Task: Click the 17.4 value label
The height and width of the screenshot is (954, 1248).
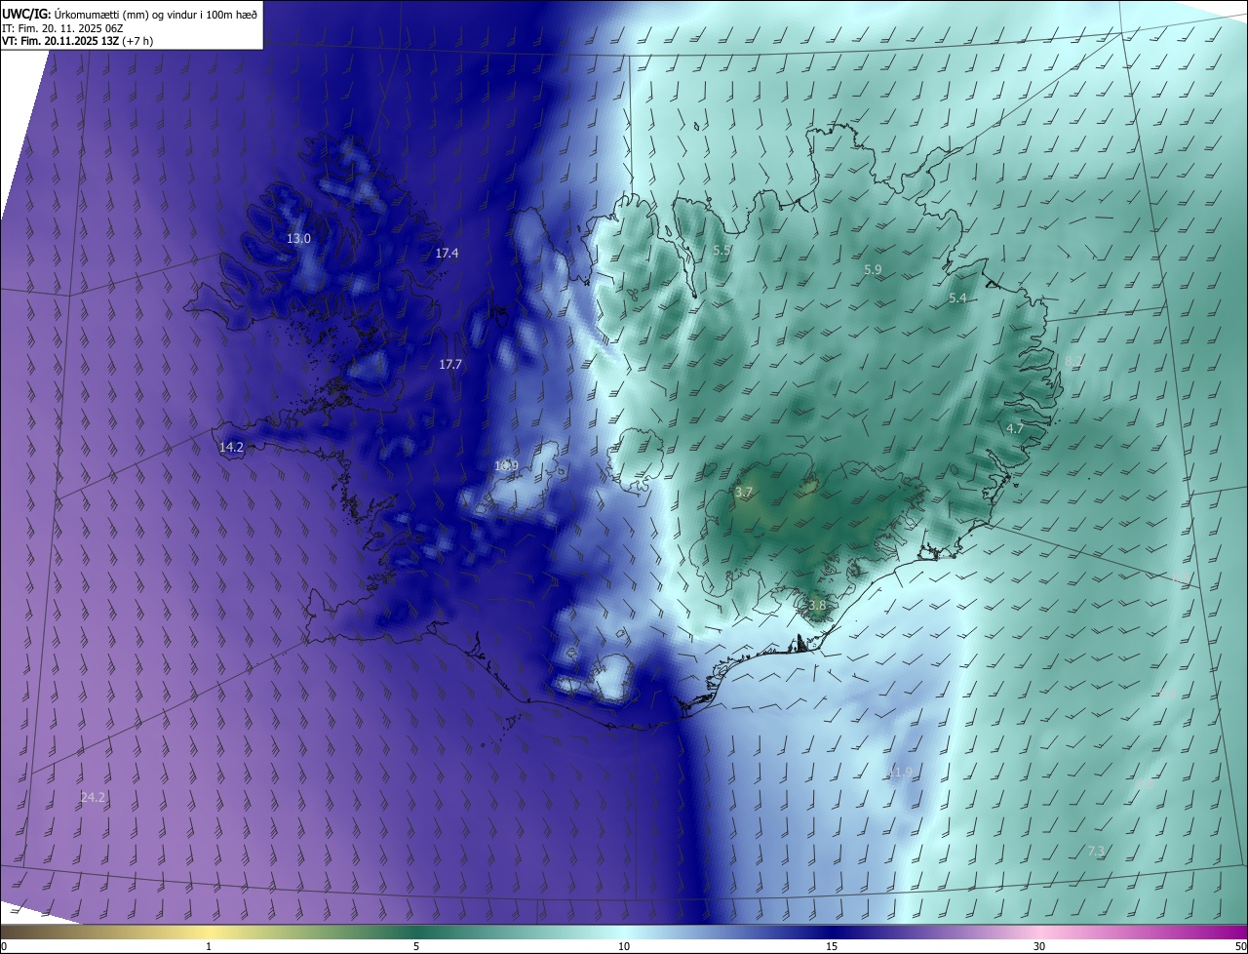Action: coord(447,254)
